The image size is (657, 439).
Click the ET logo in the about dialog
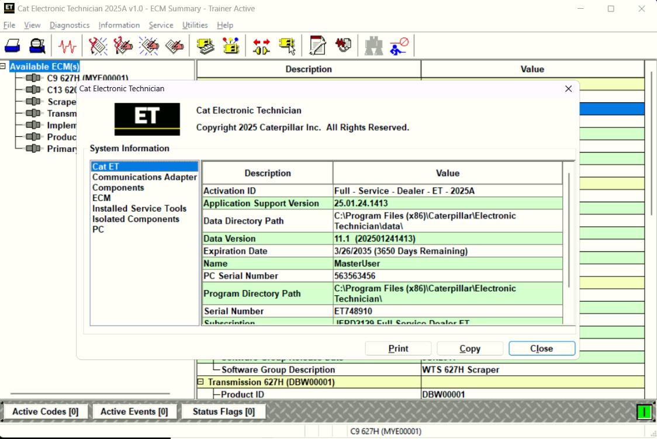[x=147, y=119]
